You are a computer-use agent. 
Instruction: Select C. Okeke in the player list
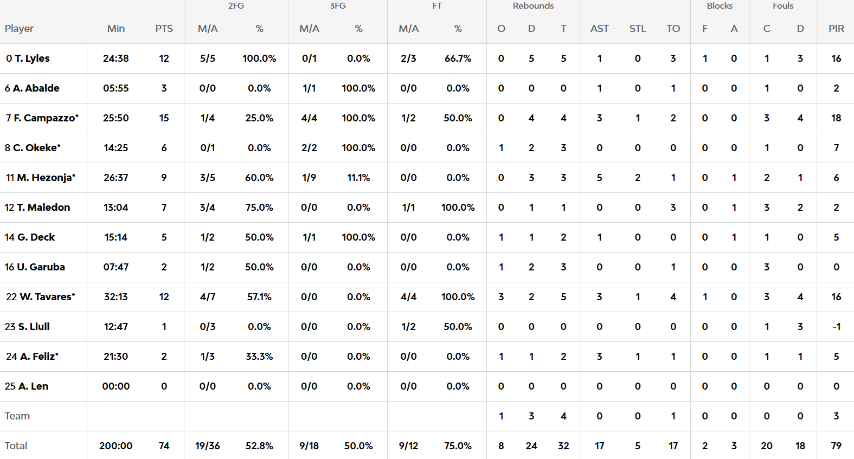pyautogui.click(x=36, y=148)
